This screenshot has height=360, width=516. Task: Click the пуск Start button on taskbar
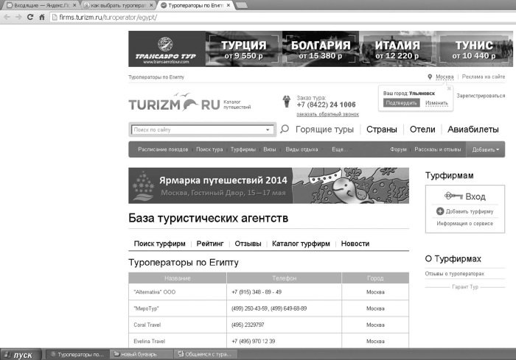coord(21,355)
